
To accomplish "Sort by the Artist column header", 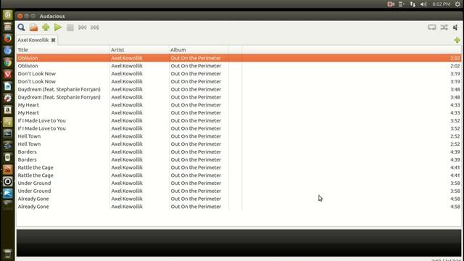I will point(139,50).
